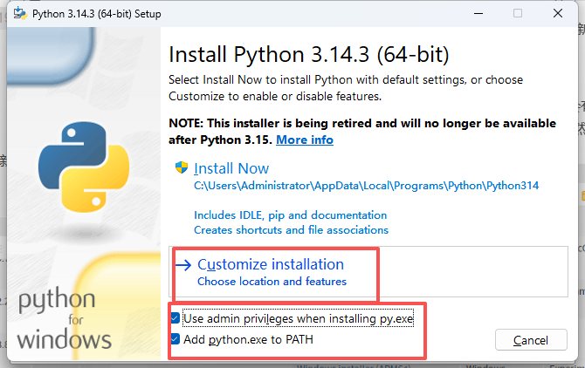Click the UAC shield icon beside Install Now
The height and width of the screenshot is (368, 585).
pos(182,167)
